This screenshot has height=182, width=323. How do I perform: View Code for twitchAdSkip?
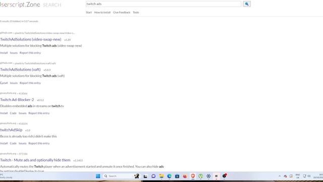tap(13, 143)
